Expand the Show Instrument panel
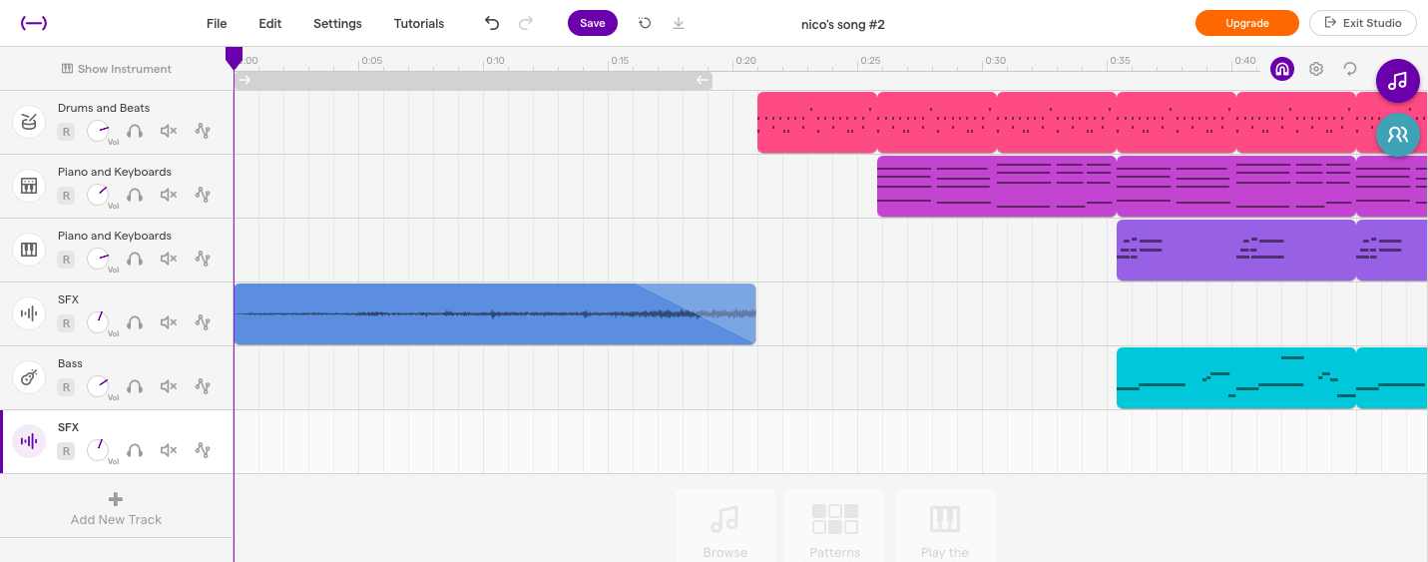This screenshot has width=1428, height=562. pyautogui.click(x=117, y=69)
